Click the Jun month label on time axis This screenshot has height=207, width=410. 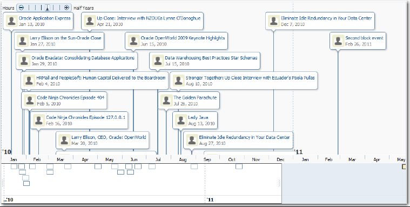coord(134,159)
